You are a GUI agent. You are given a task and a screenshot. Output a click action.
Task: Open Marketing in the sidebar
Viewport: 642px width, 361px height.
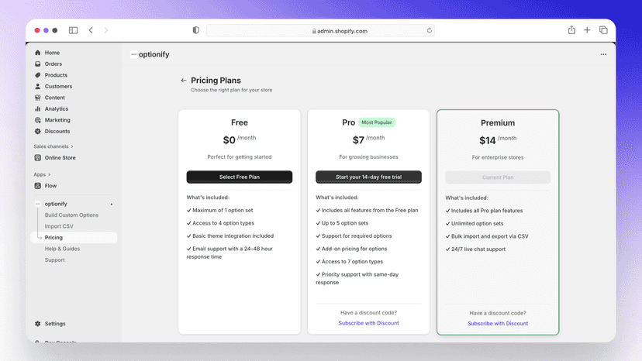point(57,120)
